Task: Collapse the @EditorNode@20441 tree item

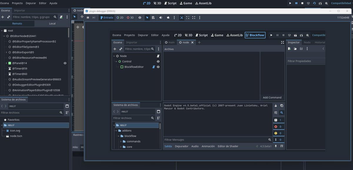Action: click(x=4, y=36)
